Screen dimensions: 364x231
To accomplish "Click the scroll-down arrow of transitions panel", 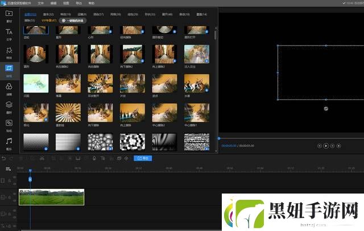I will (x=216, y=151).
